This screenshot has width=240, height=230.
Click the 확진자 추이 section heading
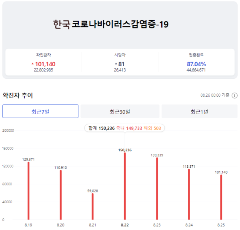point(18,95)
